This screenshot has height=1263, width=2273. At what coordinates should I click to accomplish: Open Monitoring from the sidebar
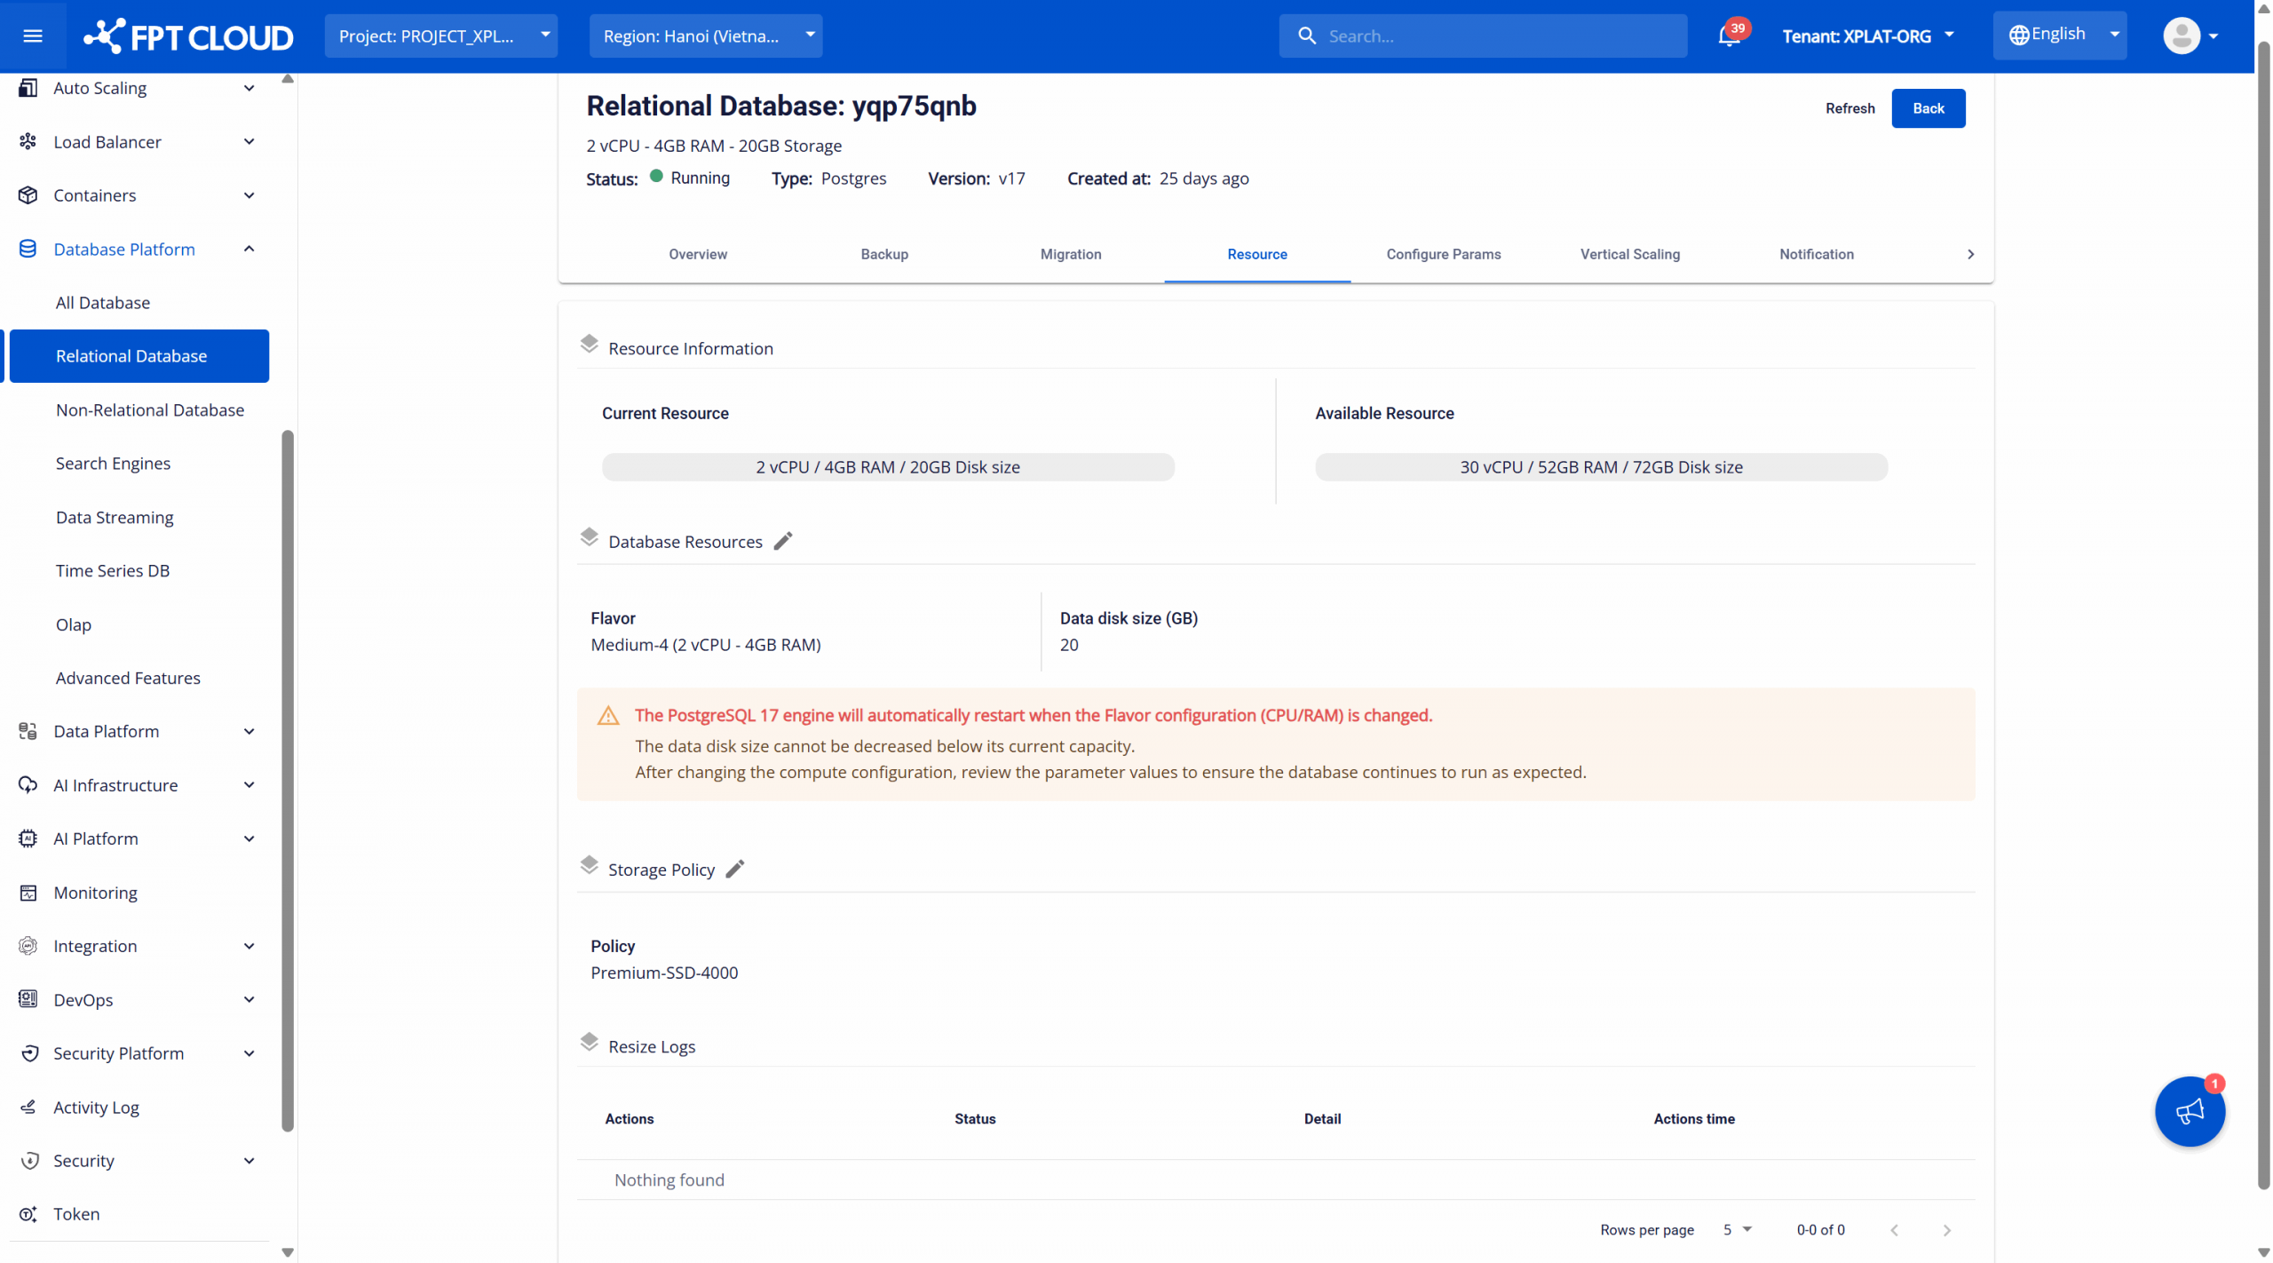tap(95, 892)
